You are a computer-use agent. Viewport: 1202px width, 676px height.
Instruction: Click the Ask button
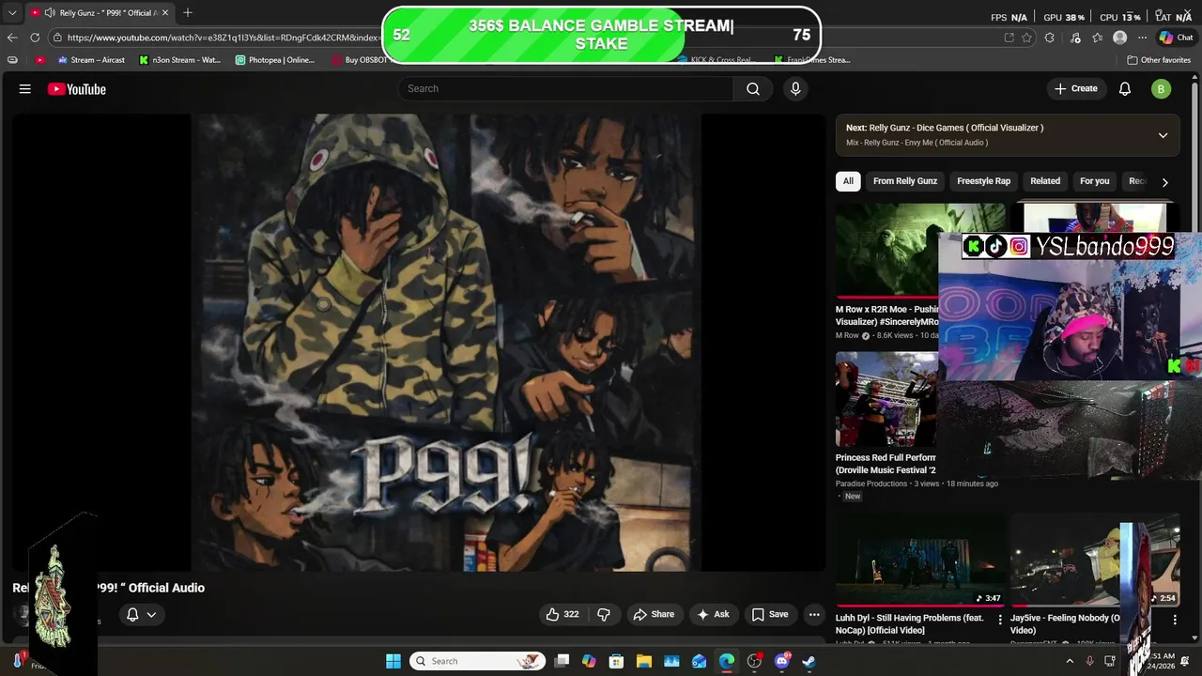coord(713,614)
